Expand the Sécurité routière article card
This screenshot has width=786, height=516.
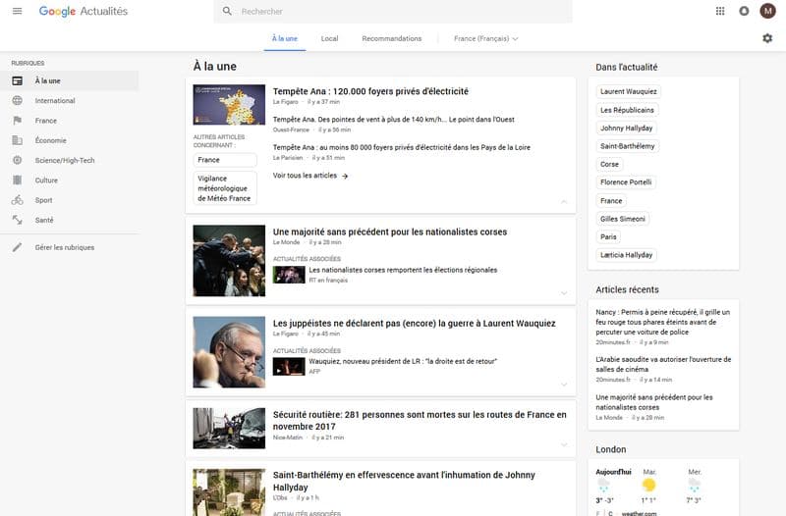coord(564,445)
